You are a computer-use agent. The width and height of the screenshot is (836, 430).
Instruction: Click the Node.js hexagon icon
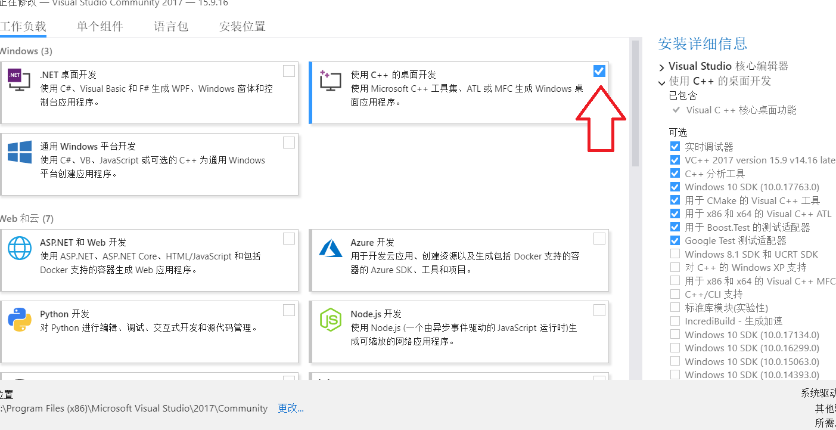[x=330, y=320]
